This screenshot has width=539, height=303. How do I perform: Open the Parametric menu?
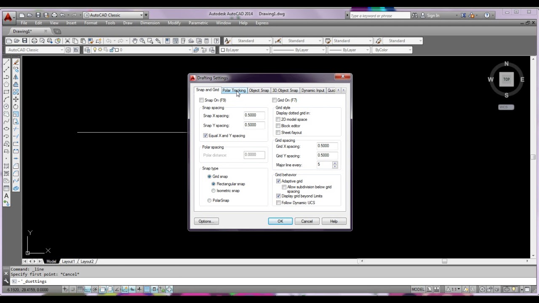tap(198, 23)
